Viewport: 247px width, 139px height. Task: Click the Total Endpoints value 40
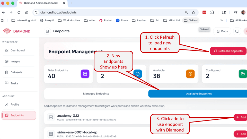point(51,76)
